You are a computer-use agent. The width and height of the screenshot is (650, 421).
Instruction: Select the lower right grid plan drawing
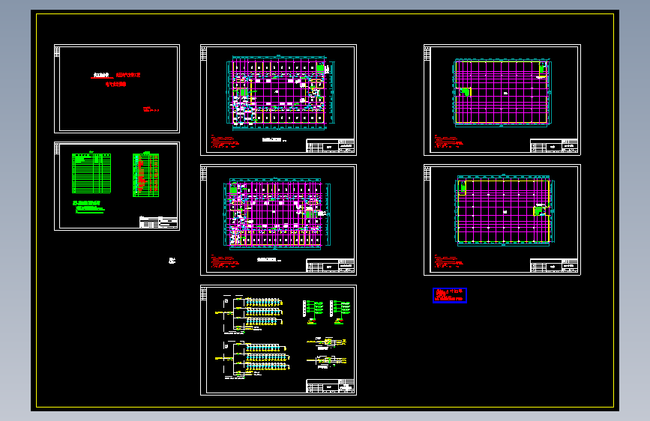(x=502, y=219)
